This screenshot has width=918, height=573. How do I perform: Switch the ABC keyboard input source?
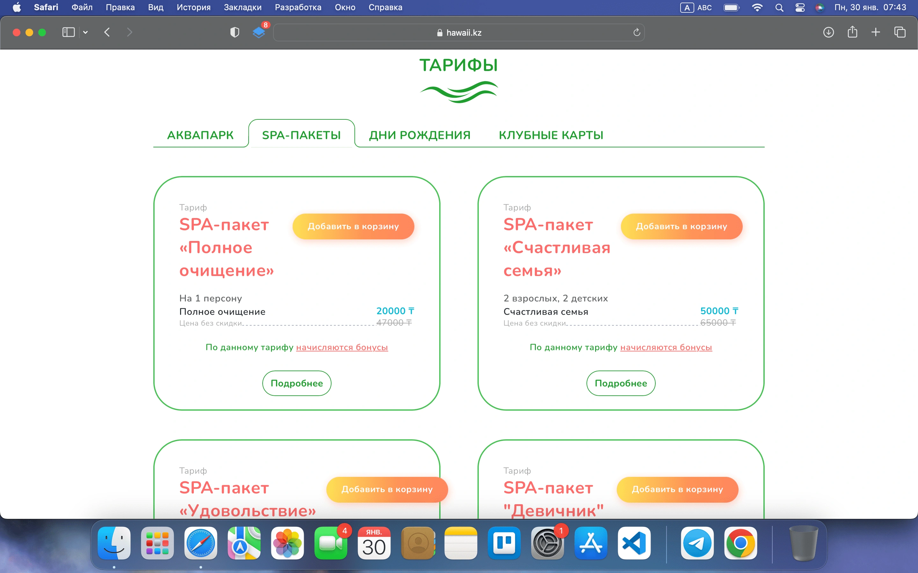coord(696,8)
